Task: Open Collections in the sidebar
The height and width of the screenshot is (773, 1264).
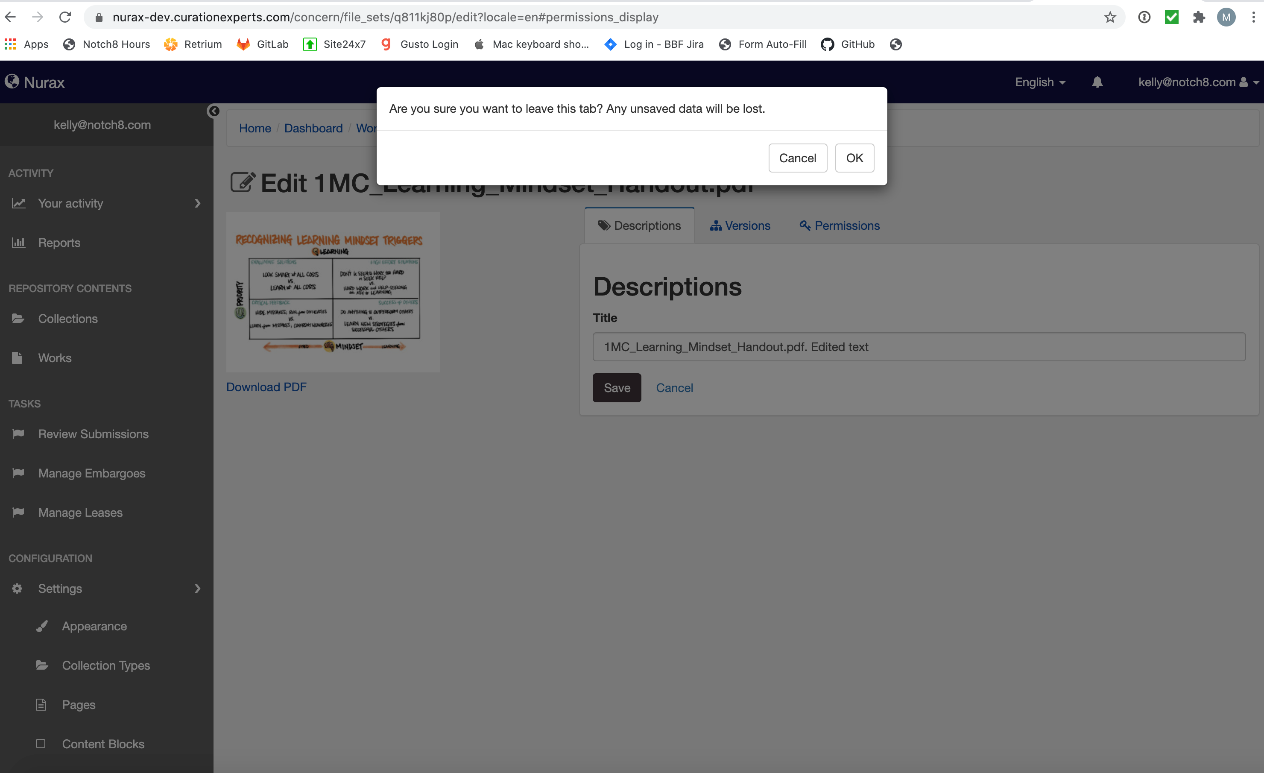Action: tap(107, 319)
